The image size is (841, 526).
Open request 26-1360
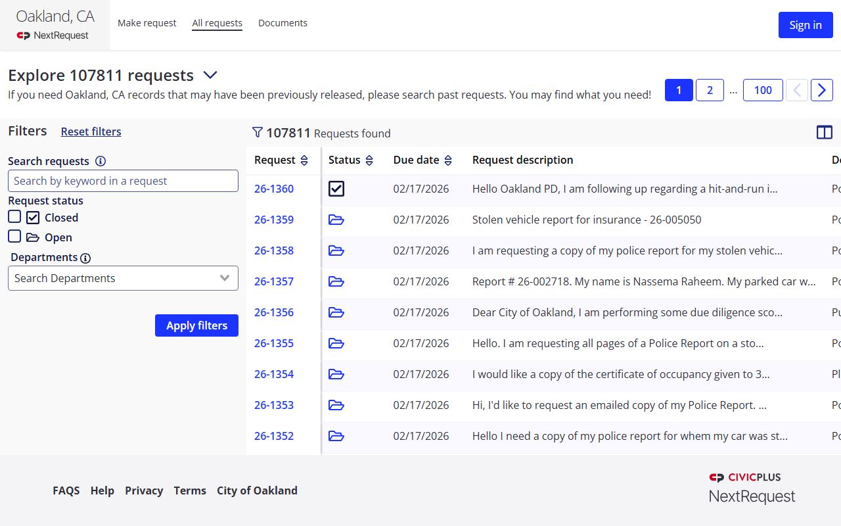coord(274,189)
